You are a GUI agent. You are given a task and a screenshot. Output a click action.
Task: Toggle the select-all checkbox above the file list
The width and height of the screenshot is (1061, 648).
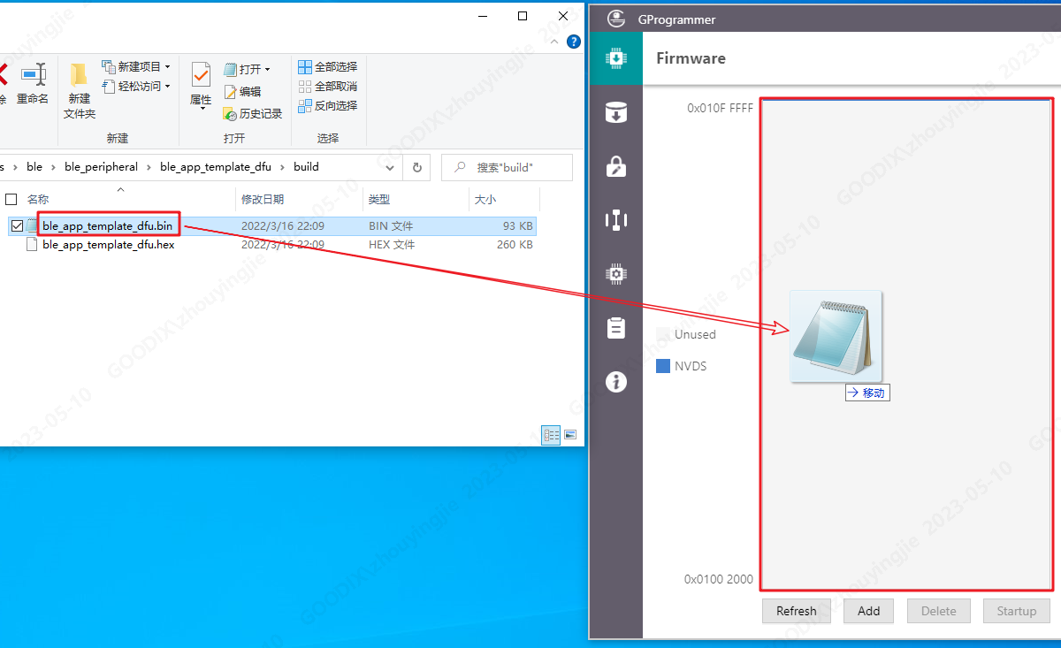click(11, 199)
